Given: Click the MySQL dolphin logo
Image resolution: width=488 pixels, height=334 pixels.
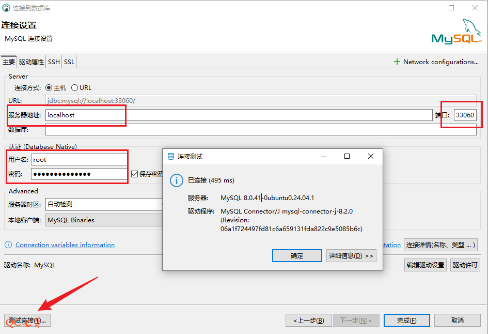Looking at the screenshot, I should [x=456, y=32].
